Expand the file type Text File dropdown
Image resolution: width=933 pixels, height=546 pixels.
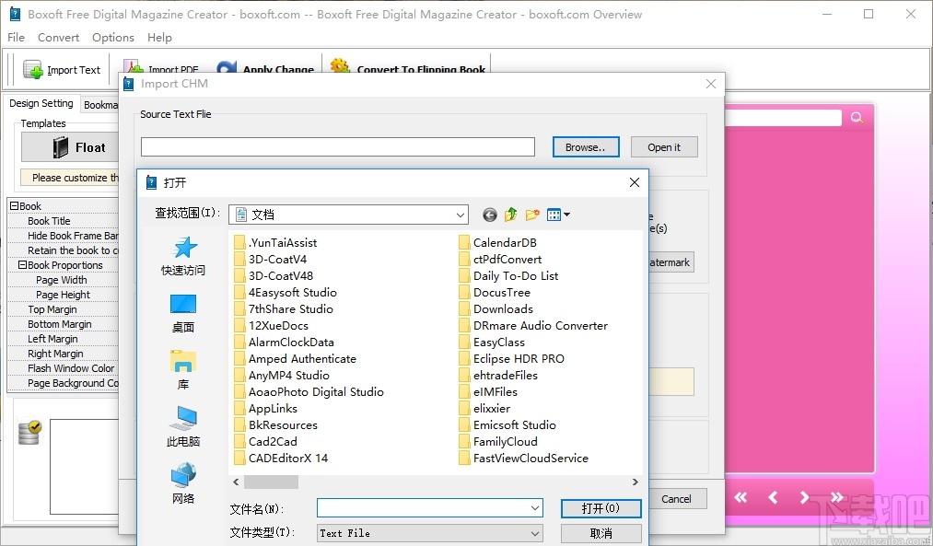coord(535,533)
